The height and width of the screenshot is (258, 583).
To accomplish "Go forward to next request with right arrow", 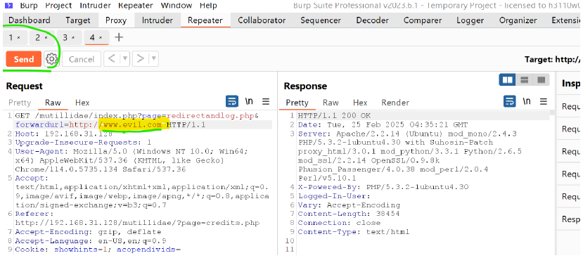I will 141,59.
